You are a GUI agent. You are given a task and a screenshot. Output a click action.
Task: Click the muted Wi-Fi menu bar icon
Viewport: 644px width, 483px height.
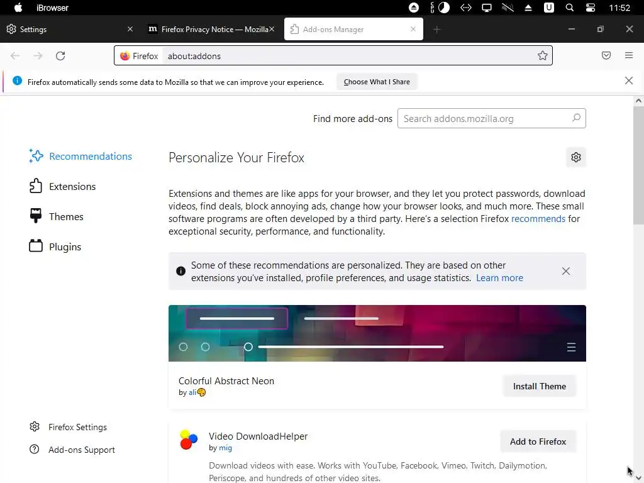(508, 8)
